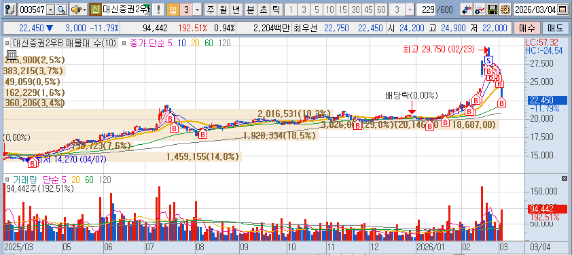The image size is (572, 255).
Task: Switch to weekly 주 chart
Action: coord(210,10)
